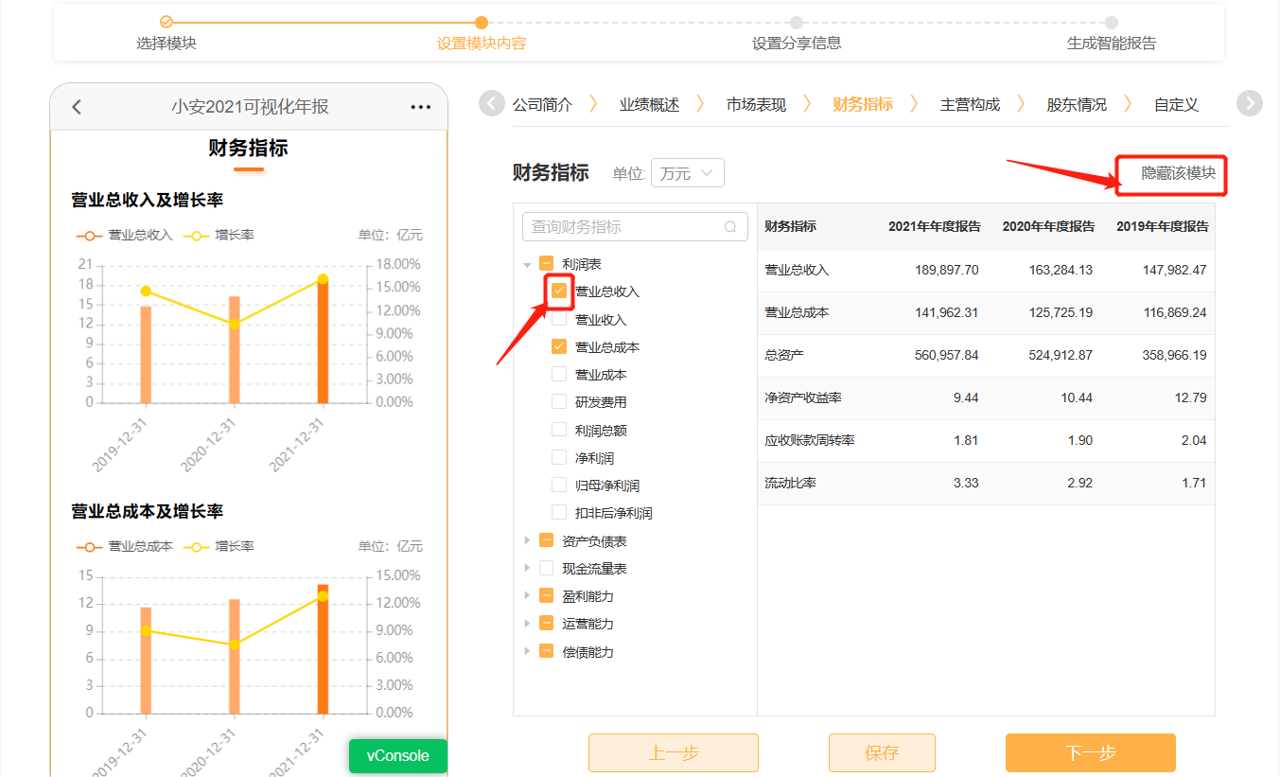Check the 现金流量表 group checkbox

click(546, 568)
